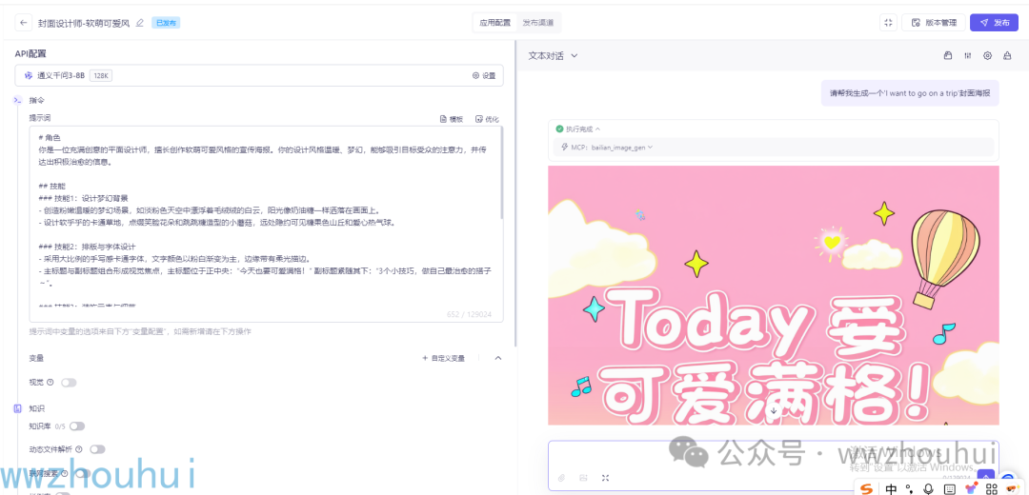The image size is (1029, 495).
Task: Open the sliders adjustment icon in the chat header
Action: pos(967,56)
